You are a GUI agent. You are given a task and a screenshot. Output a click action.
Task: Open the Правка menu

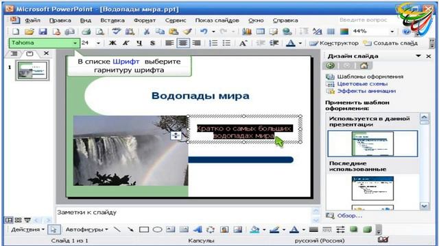(60, 20)
